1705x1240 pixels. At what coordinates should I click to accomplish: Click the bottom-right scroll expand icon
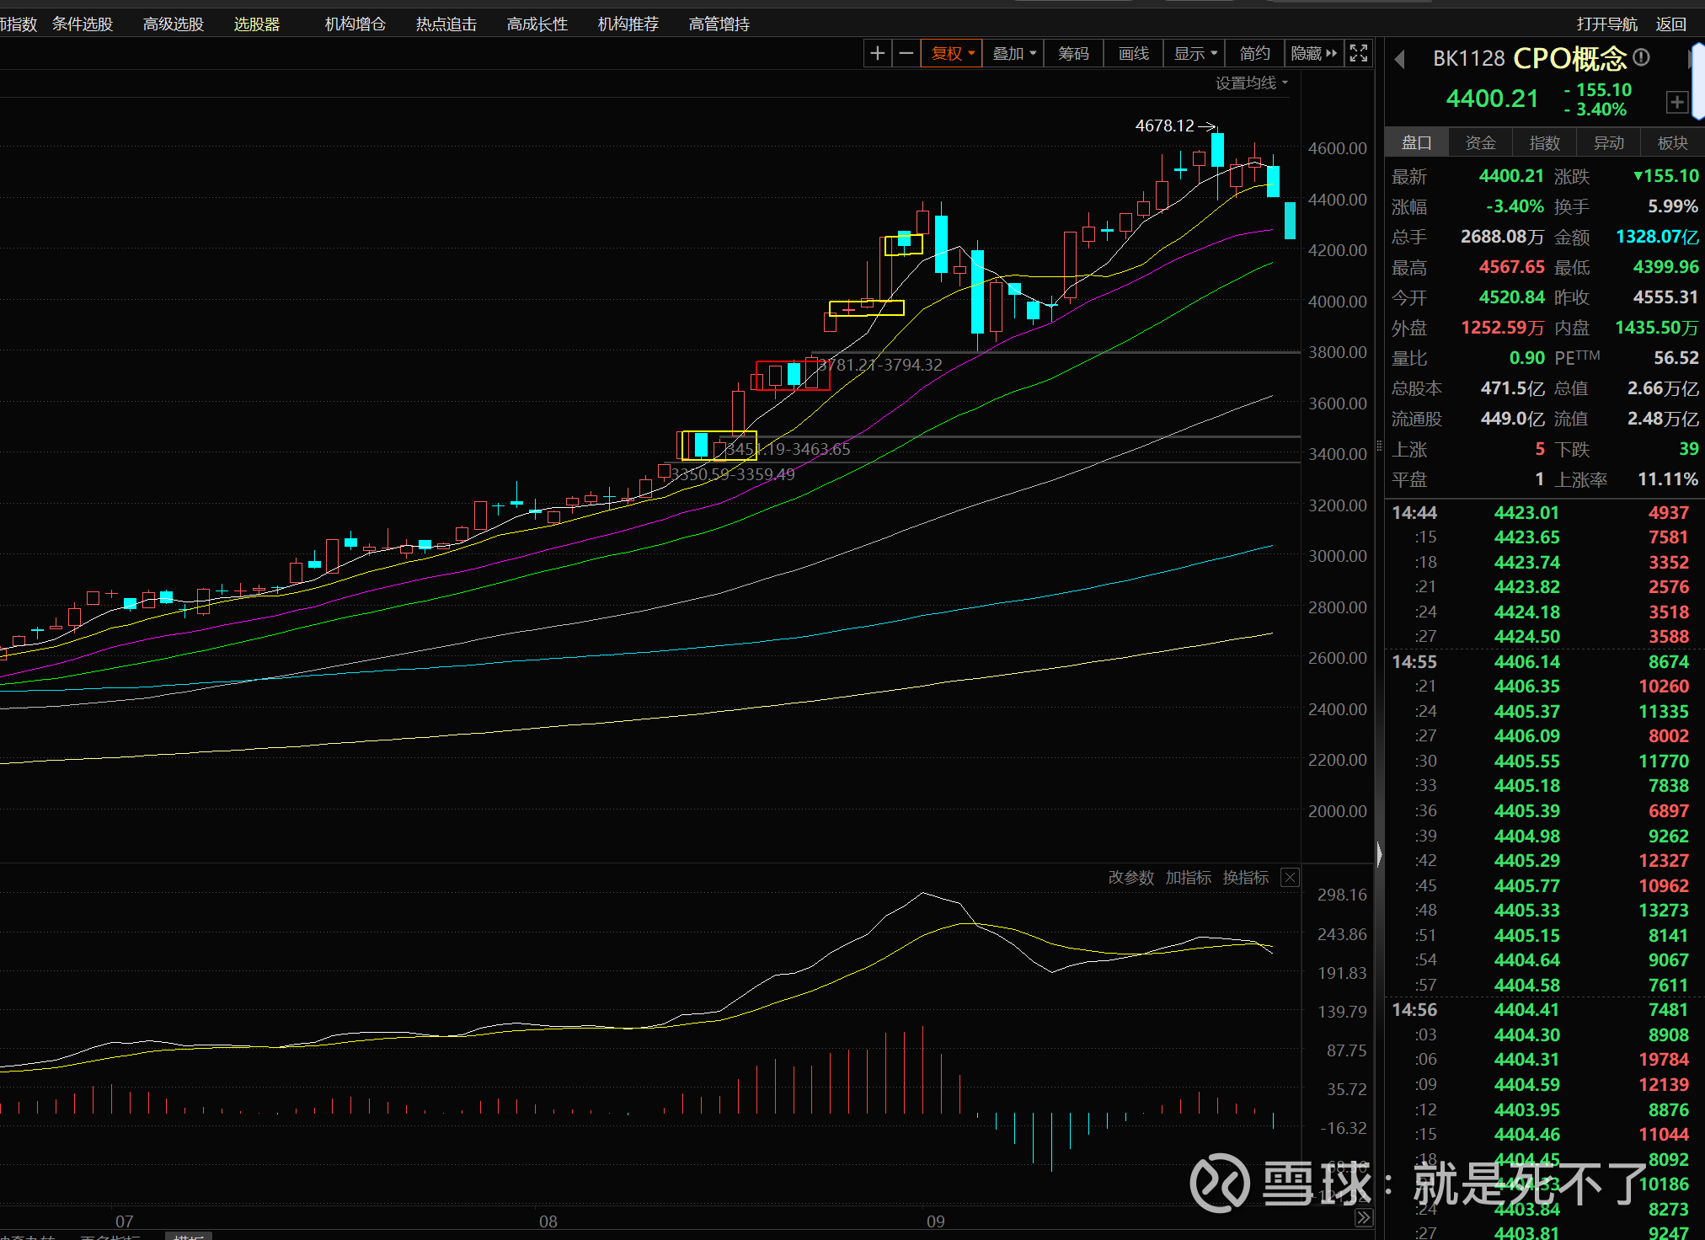click(x=1363, y=1218)
